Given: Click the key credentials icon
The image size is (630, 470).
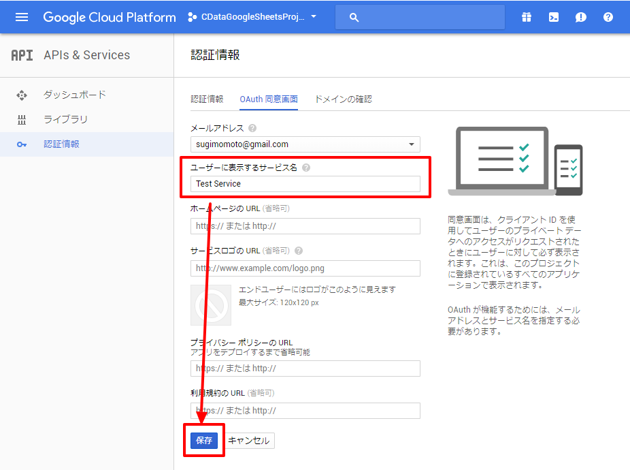Looking at the screenshot, I should [22, 144].
